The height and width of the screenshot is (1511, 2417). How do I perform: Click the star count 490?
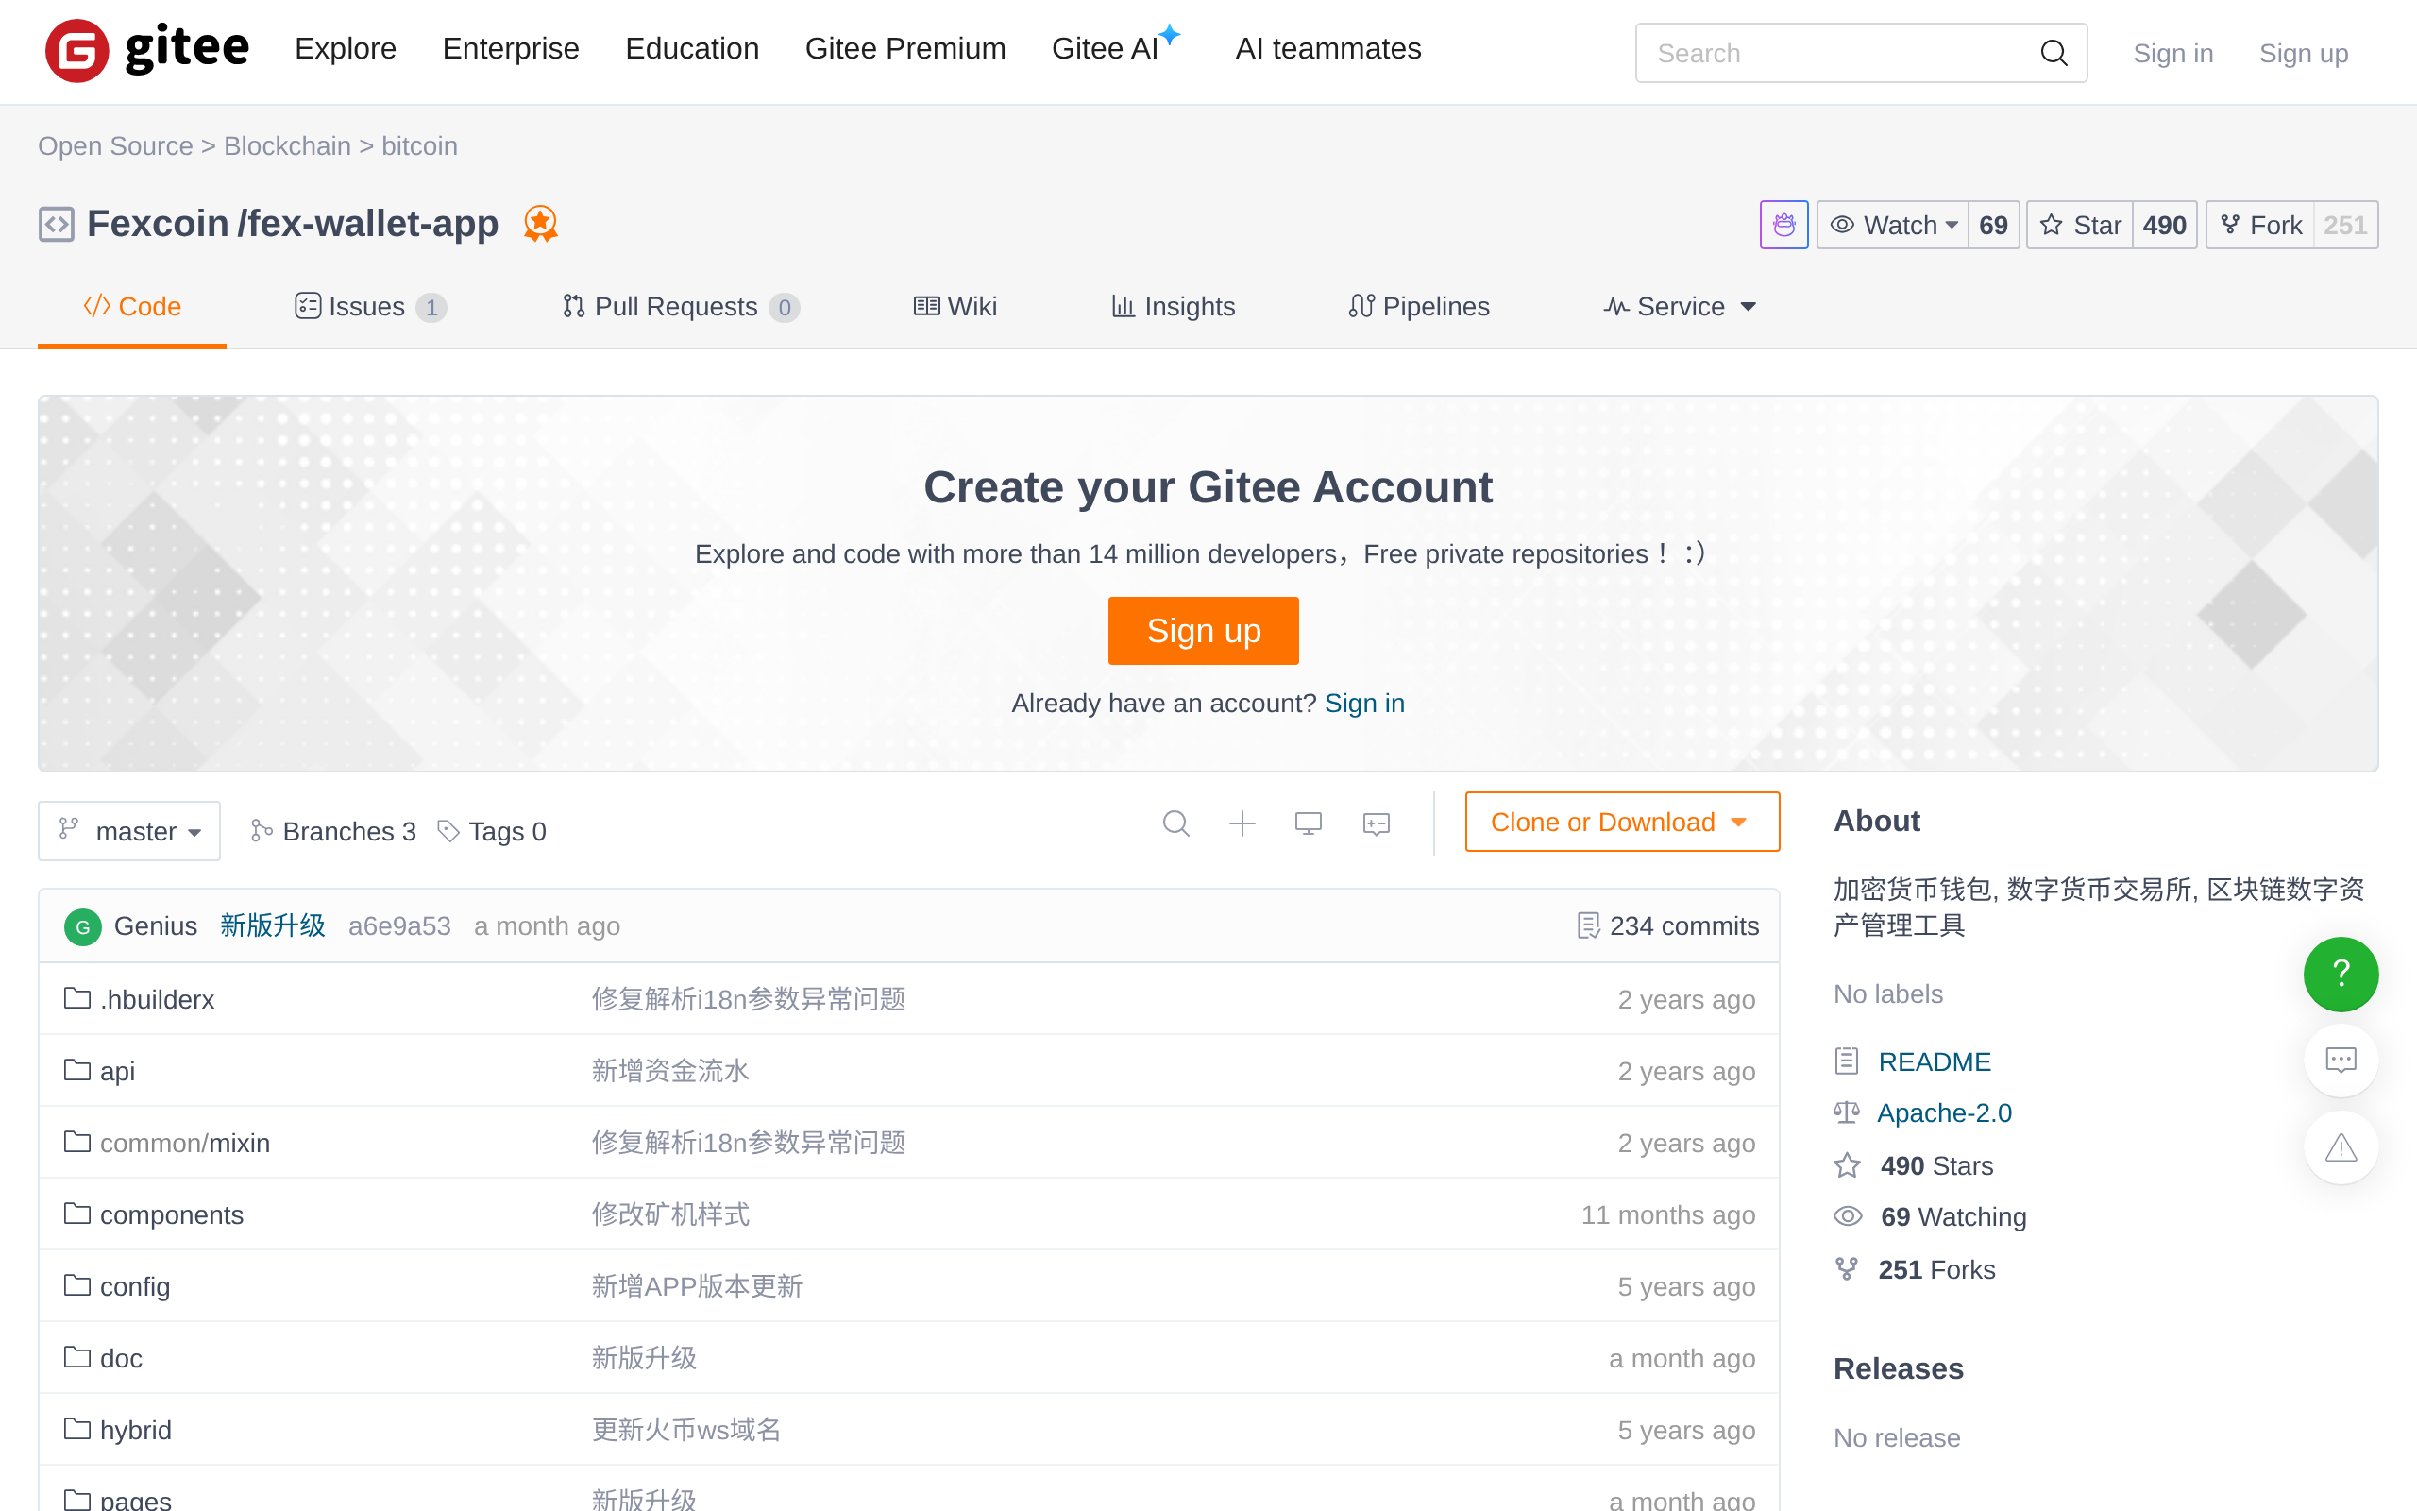pos(2164,225)
